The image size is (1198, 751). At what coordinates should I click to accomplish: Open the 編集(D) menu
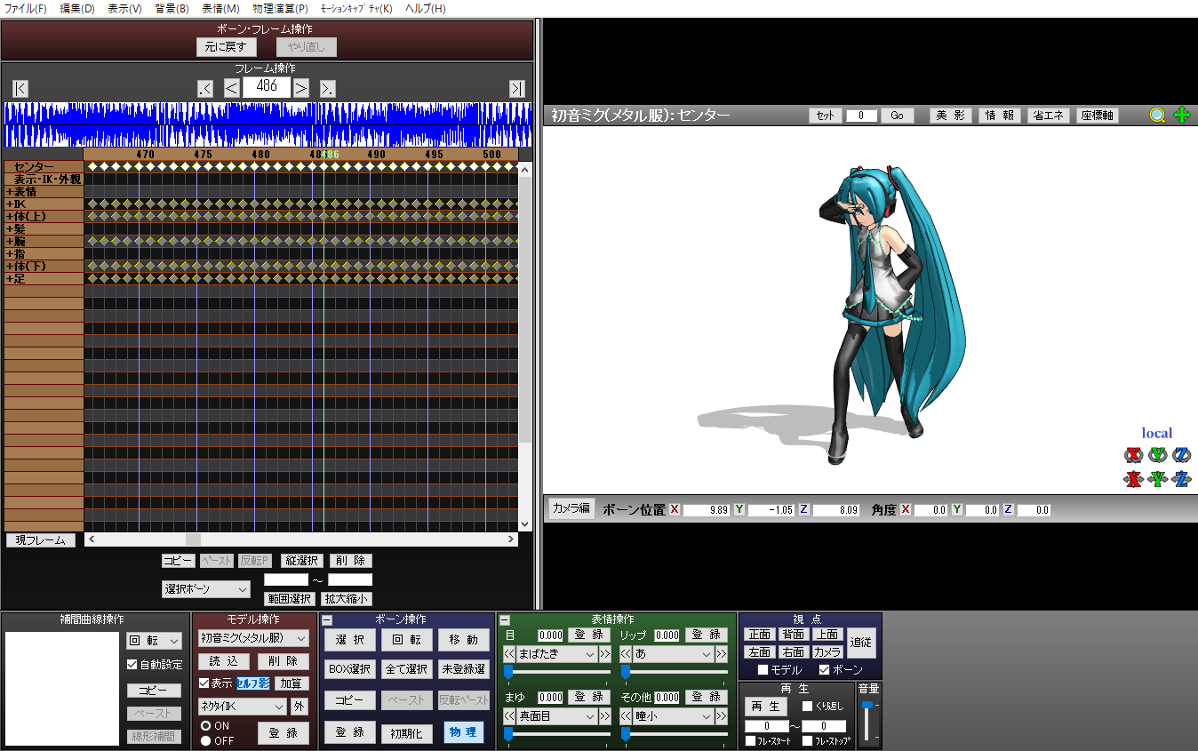click(77, 9)
